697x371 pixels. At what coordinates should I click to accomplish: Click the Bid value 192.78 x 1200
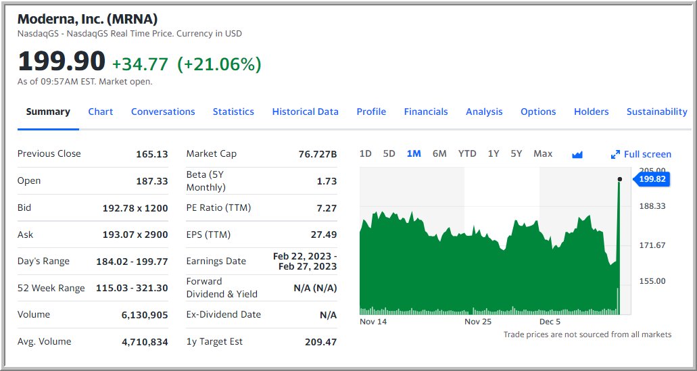pos(135,208)
